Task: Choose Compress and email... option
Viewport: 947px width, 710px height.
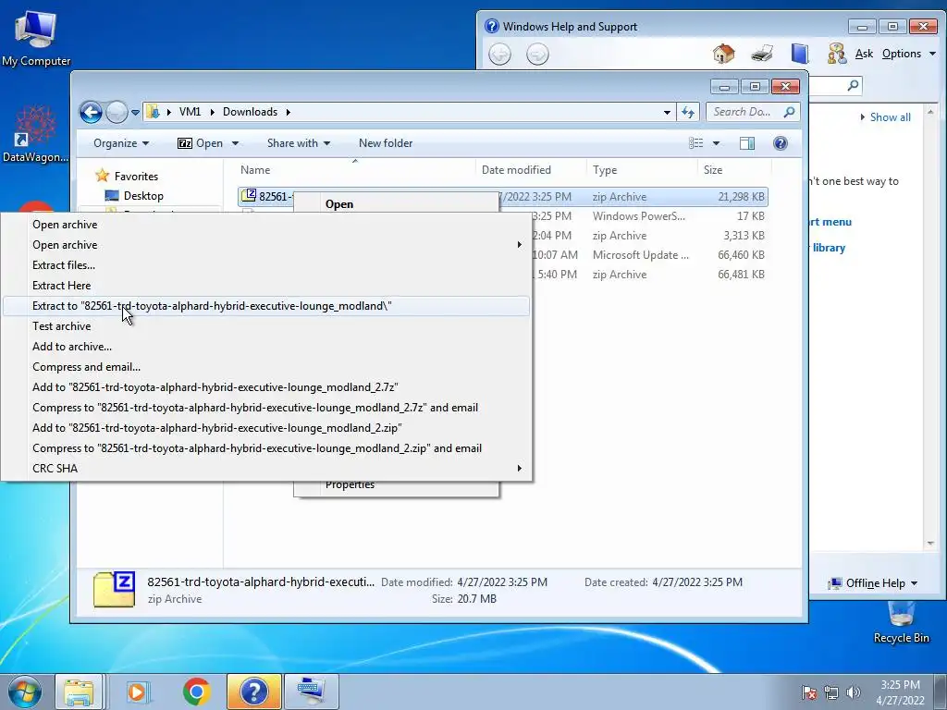Action: pyautogui.click(x=266, y=367)
